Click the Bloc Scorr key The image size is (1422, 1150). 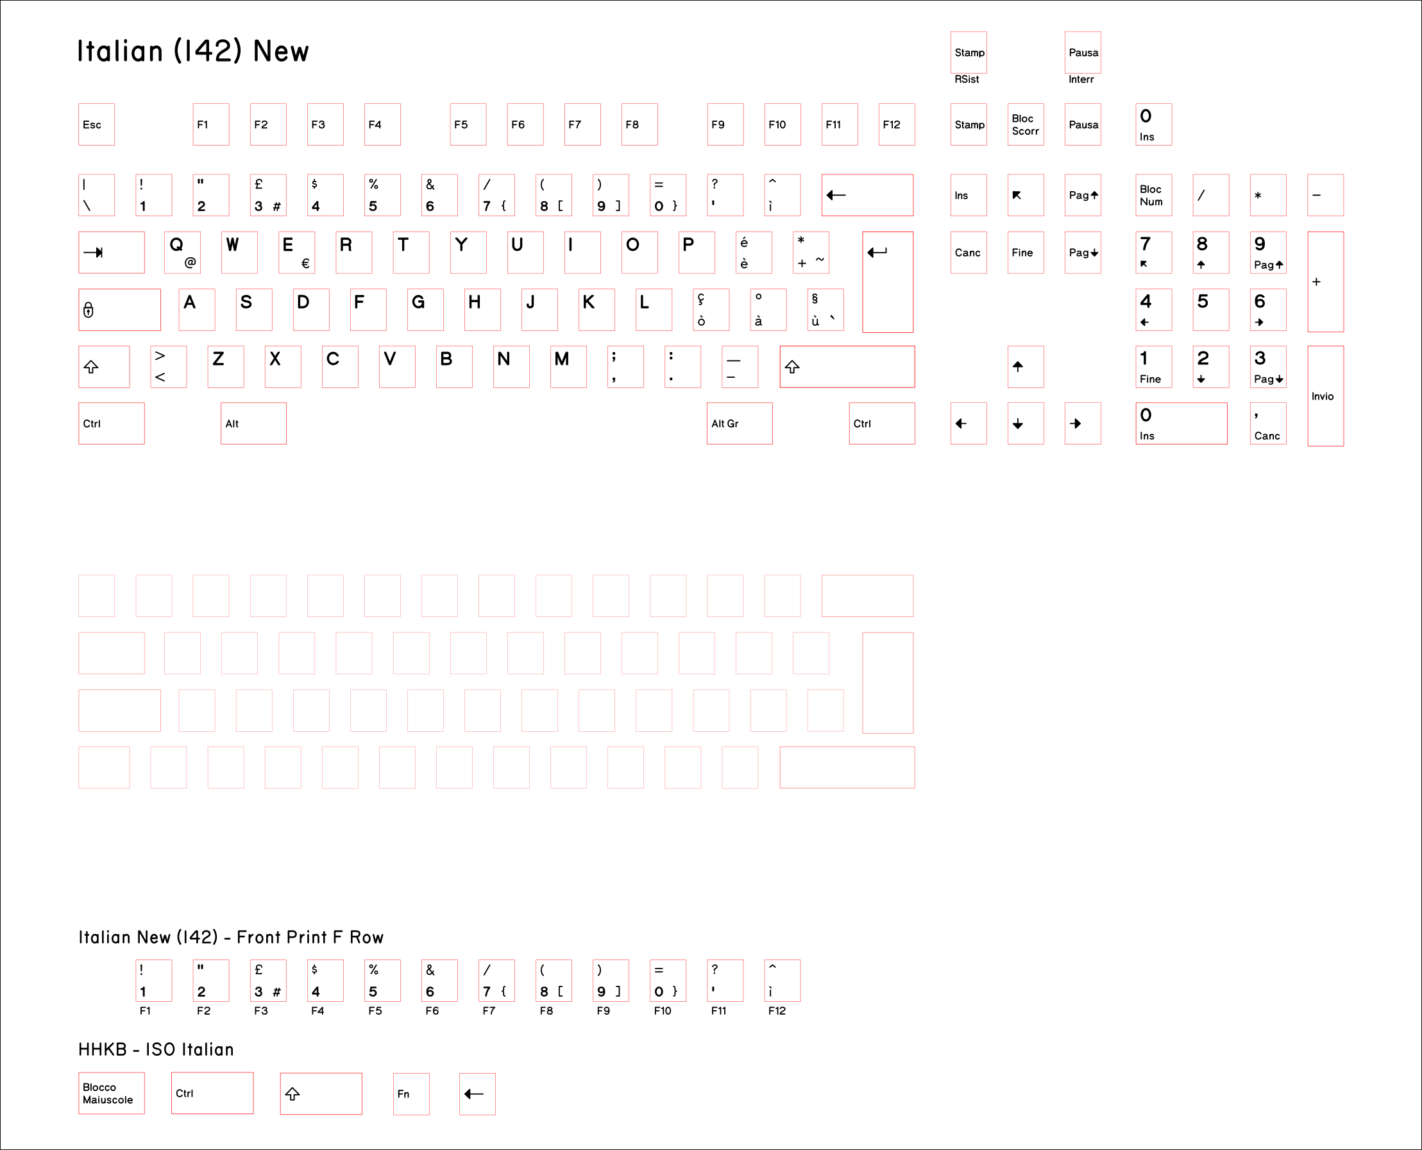[x=1025, y=124]
